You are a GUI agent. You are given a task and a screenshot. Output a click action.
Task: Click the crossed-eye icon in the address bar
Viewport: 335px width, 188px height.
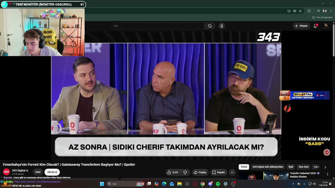(x=295, y=11)
